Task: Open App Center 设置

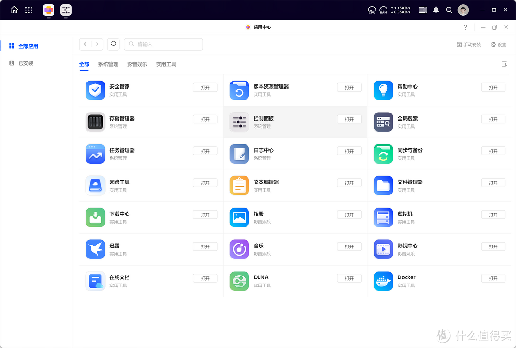Action: coord(498,44)
